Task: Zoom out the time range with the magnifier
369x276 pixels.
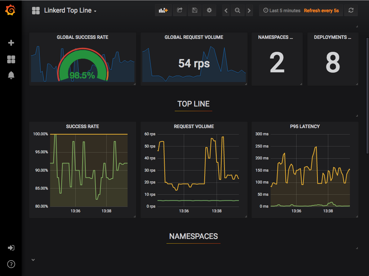Action: coord(237,10)
